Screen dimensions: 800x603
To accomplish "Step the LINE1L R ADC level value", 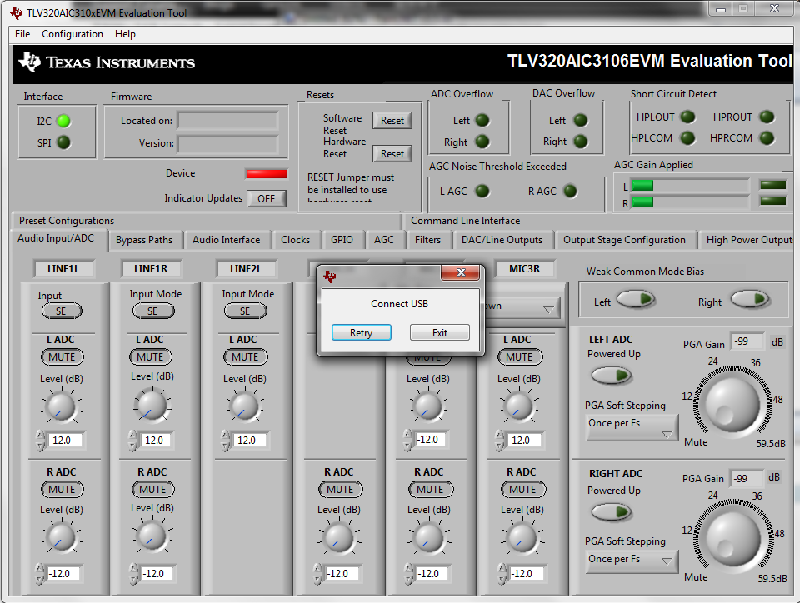I will coord(39,574).
